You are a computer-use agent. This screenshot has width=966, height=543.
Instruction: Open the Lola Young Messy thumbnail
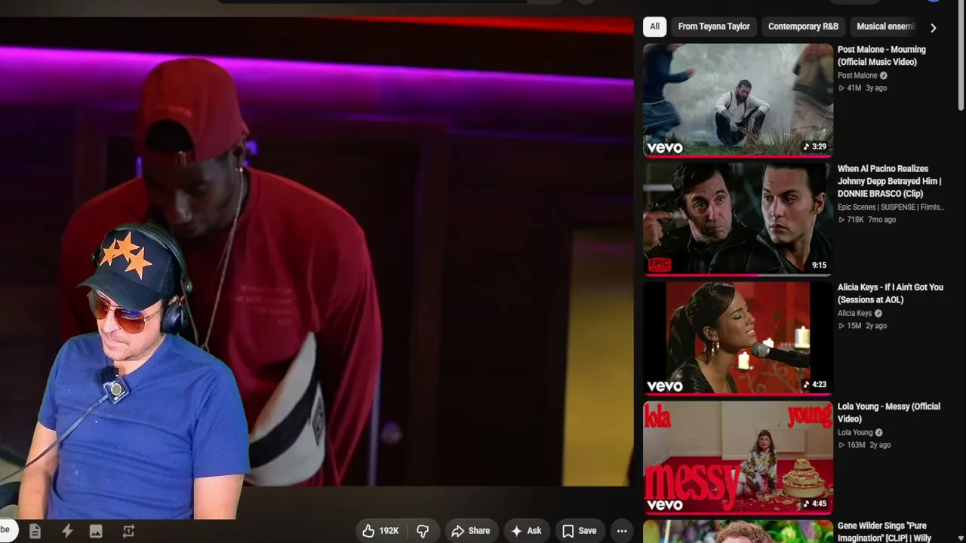coord(738,457)
